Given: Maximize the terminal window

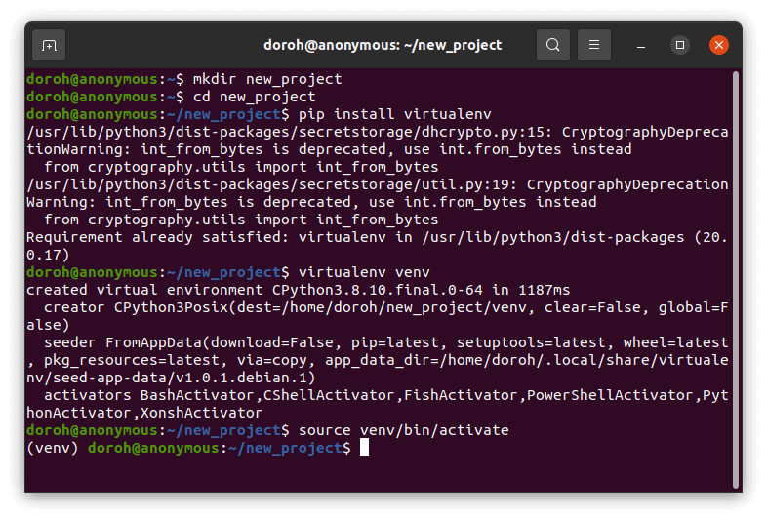Looking at the screenshot, I should [x=680, y=45].
